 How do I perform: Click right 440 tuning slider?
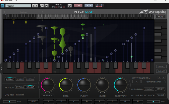(153, 102)
